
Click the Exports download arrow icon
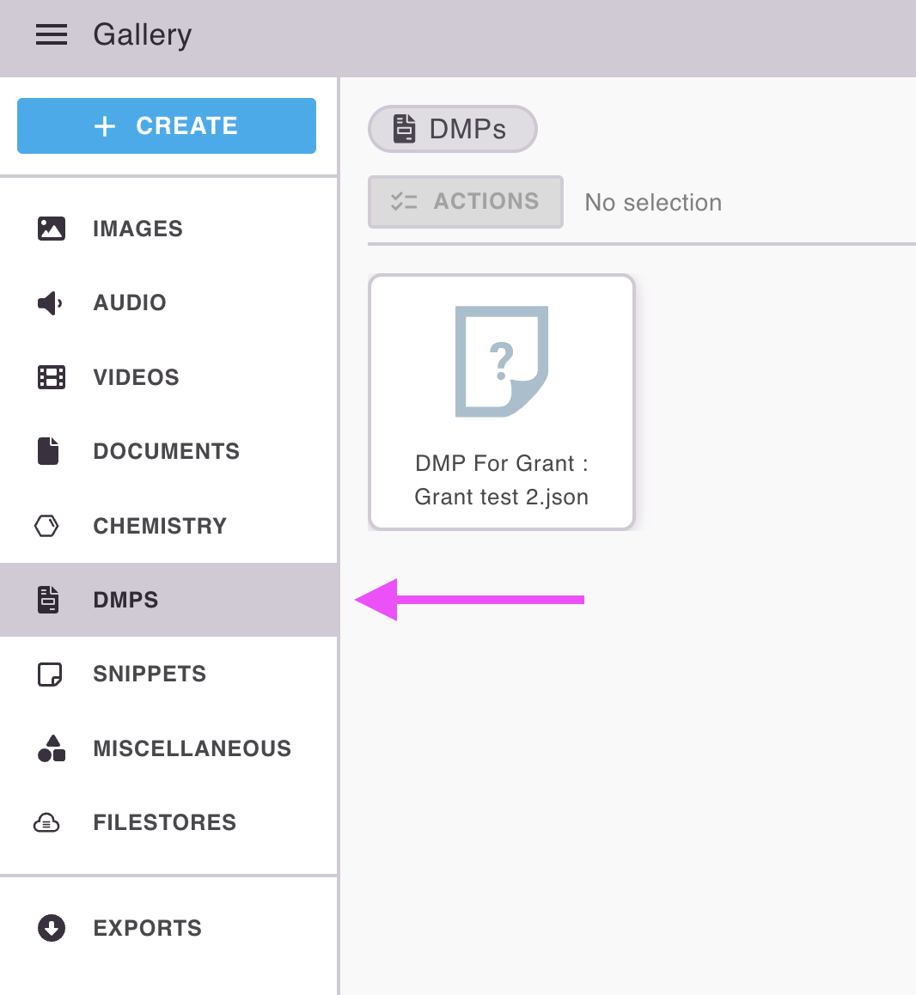[52, 928]
